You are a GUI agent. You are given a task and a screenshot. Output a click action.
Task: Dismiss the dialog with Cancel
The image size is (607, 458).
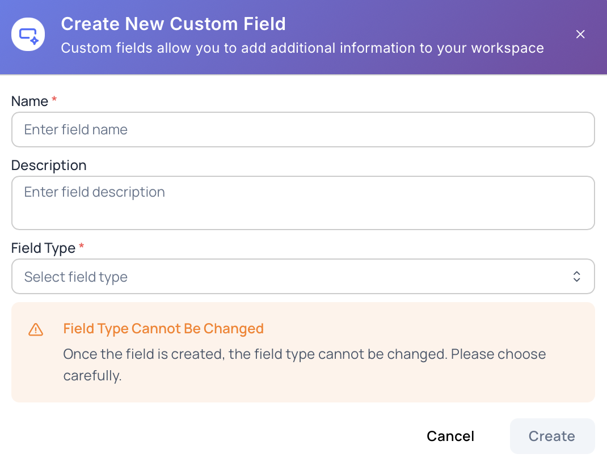(x=450, y=436)
